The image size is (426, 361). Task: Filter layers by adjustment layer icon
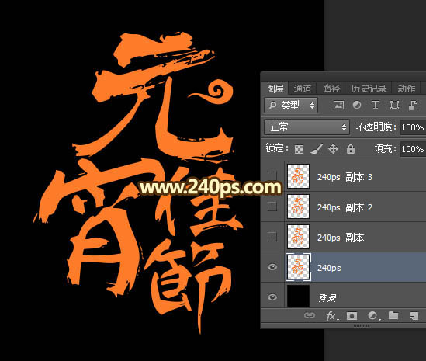click(357, 105)
